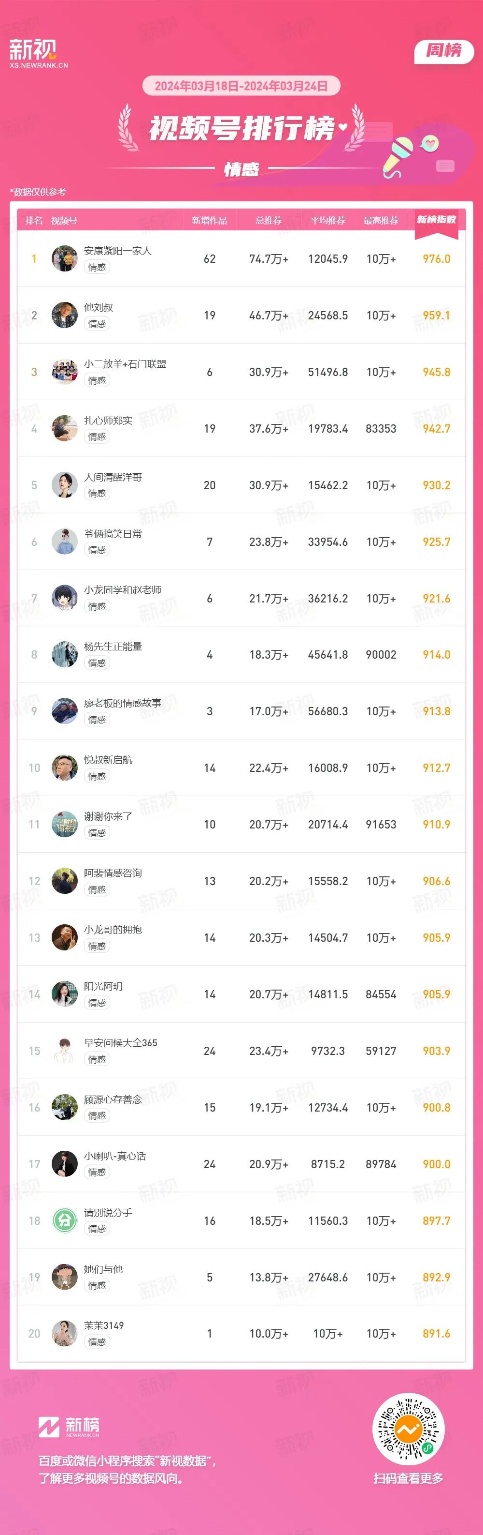Click the 扫码查看更多 text
The image size is (483, 1535).
pos(408,1478)
